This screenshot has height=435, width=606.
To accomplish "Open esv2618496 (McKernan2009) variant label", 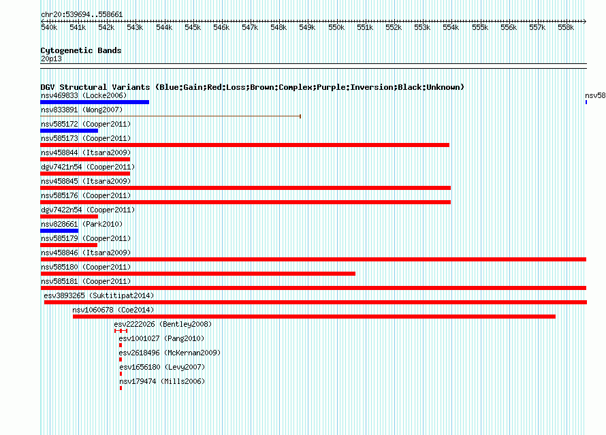I will [x=170, y=353].
